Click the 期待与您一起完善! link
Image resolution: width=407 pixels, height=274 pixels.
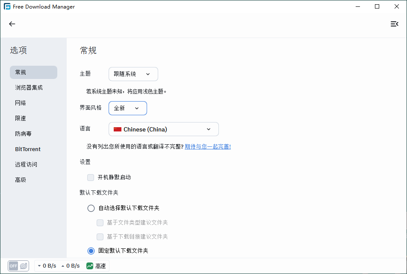coord(208,146)
